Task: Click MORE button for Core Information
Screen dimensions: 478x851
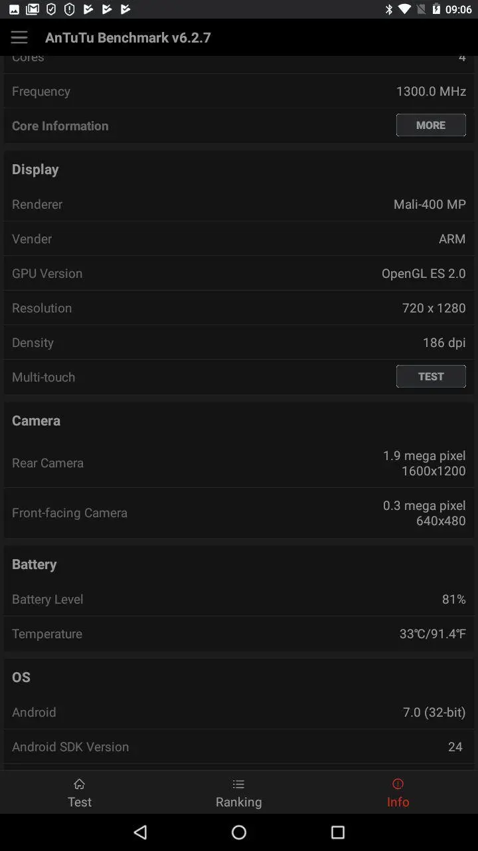Action: [431, 125]
